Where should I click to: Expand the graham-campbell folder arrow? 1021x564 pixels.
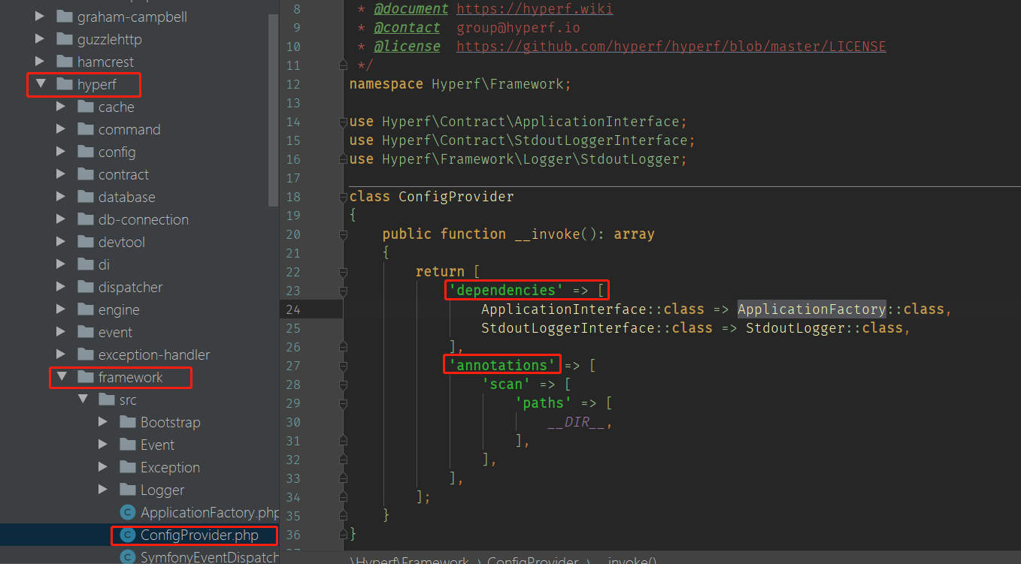40,17
